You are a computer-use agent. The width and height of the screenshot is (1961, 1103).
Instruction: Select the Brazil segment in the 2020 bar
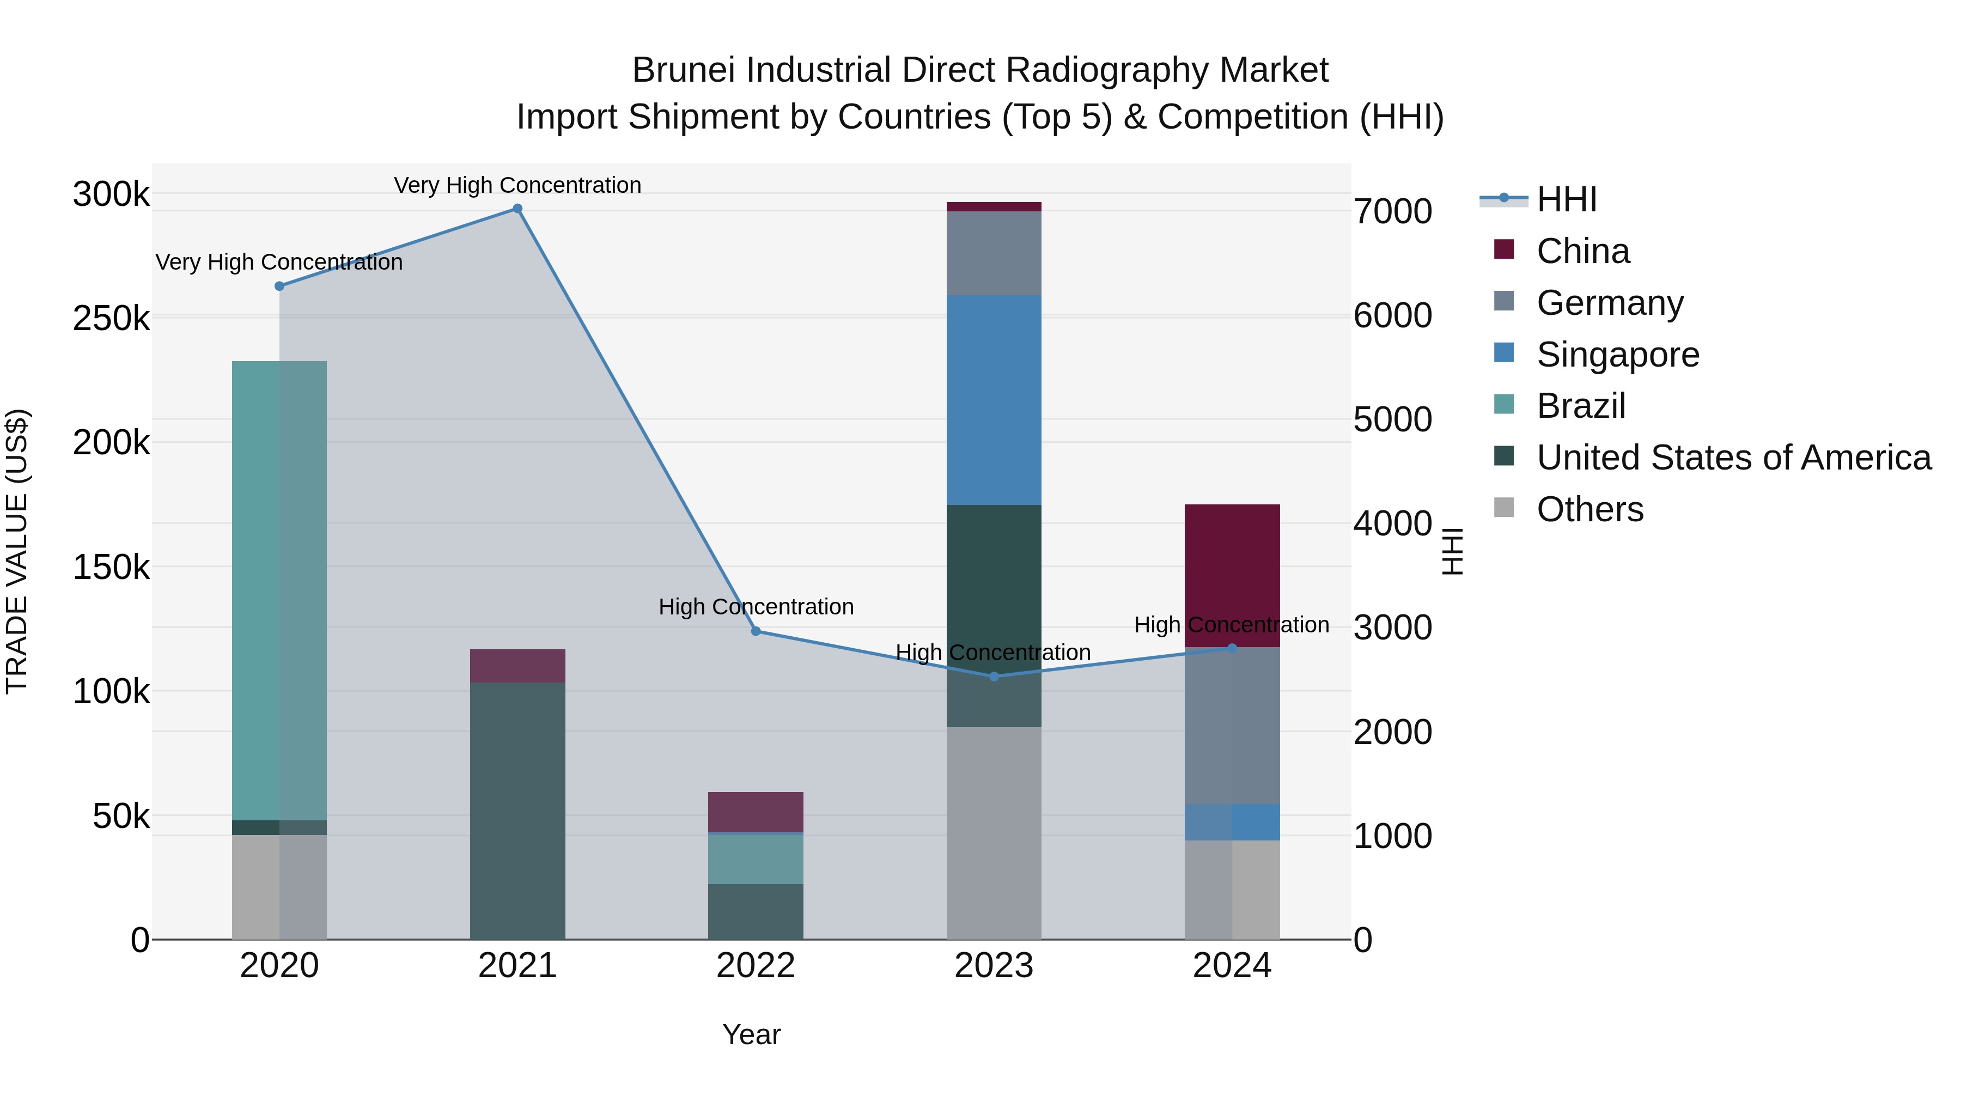pos(279,590)
